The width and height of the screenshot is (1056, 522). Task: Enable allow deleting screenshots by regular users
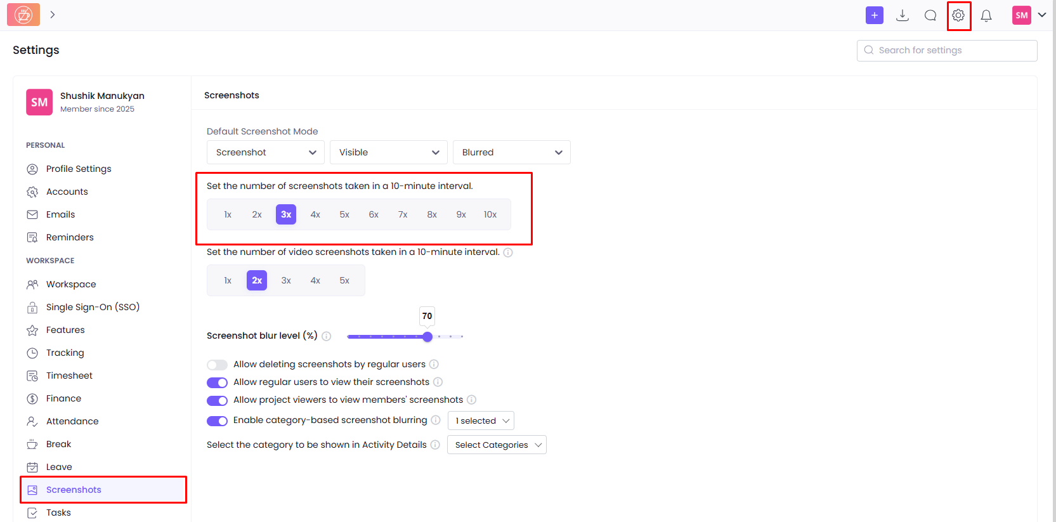coord(217,365)
